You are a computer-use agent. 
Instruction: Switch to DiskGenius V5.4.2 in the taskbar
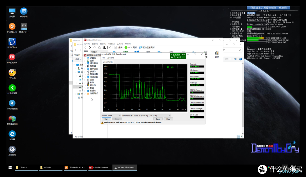coord(75,167)
